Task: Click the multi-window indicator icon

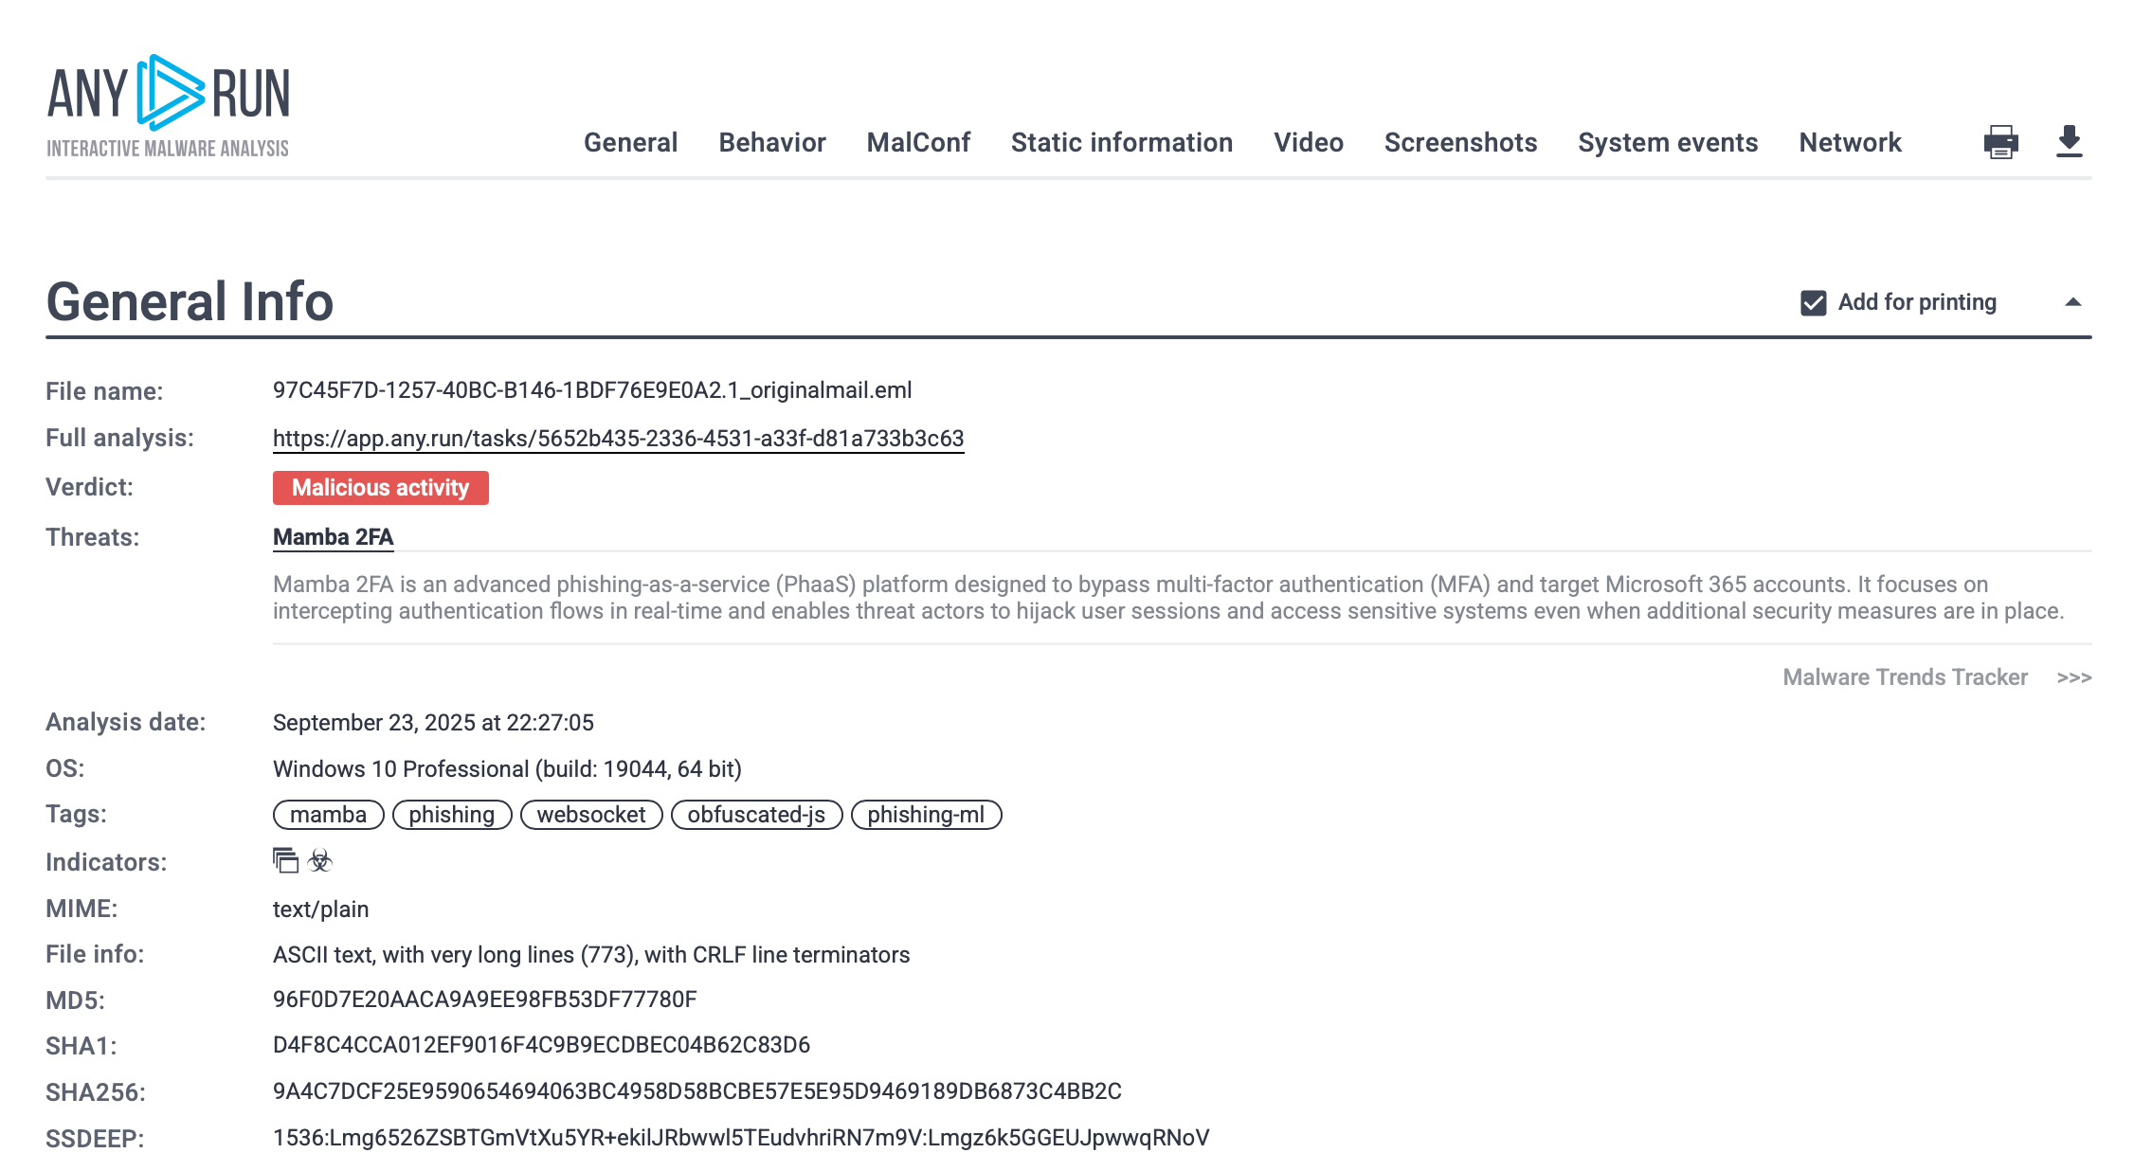Action: tap(285, 860)
